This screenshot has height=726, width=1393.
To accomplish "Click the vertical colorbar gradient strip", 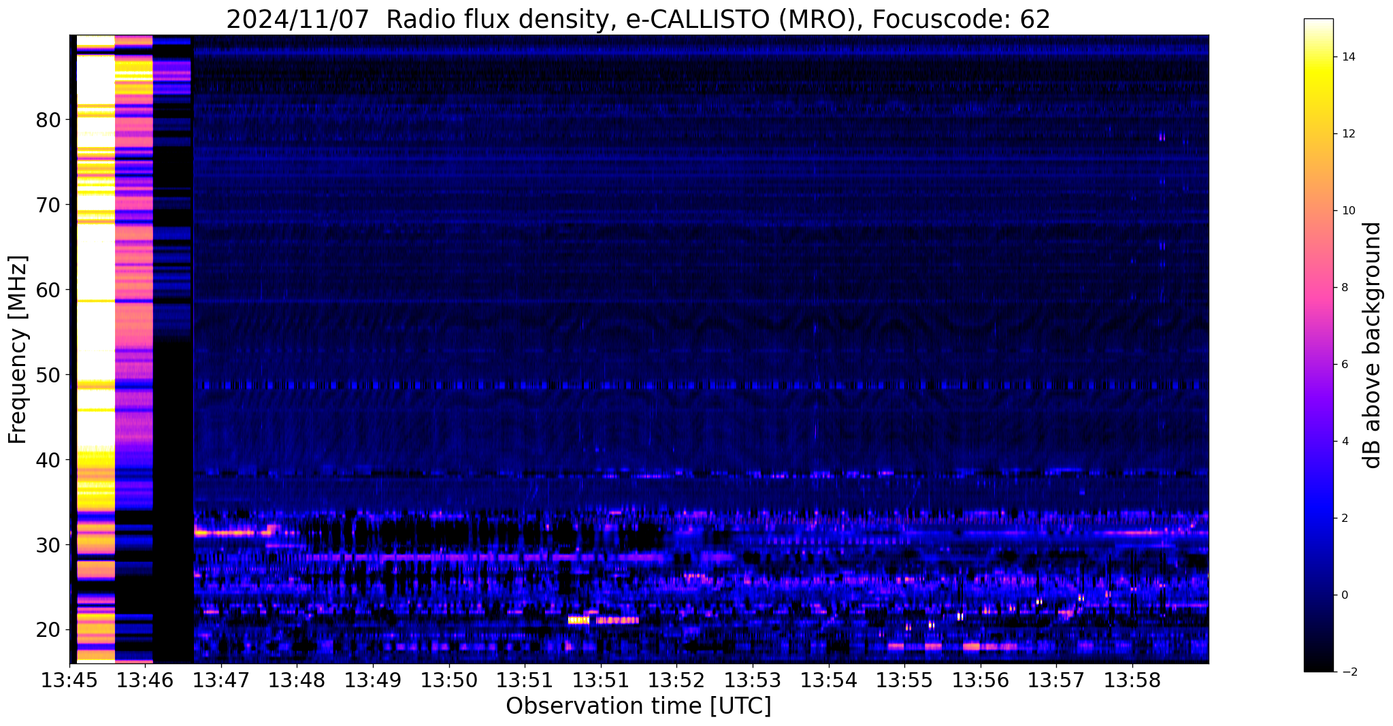I will tap(1318, 345).
